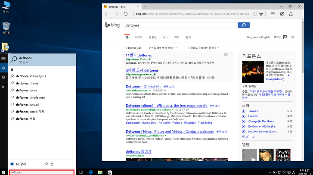This screenshot has width=313, height=175.
Task: Expand en.wikipedia.org URL dropdown arrow
Action: [173, 109]
